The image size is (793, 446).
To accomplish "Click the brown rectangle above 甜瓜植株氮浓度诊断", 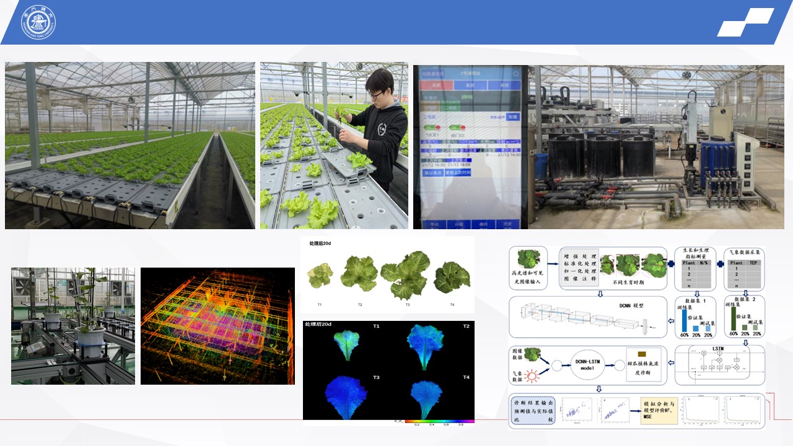I will [642, 354].
